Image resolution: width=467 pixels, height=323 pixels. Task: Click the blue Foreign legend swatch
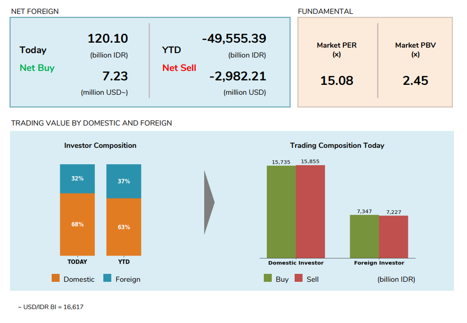click(107, 278)
